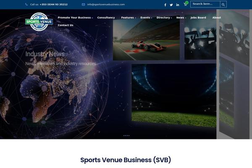Expand the Events dropdown menu

click(146, 18)
